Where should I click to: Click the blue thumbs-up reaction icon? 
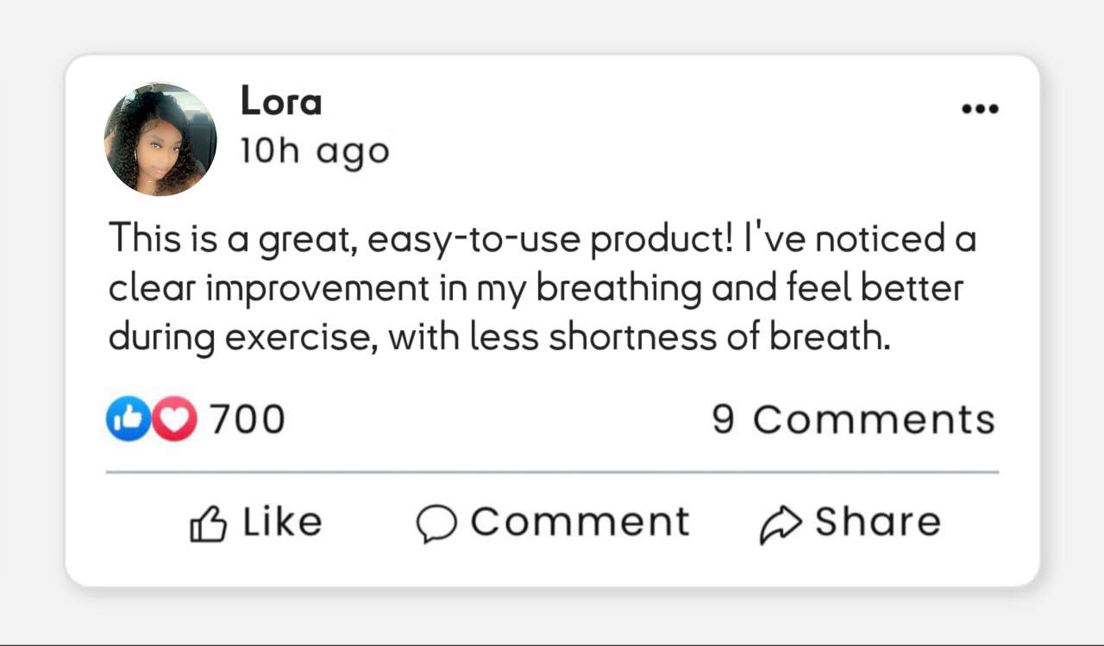point(126,420)
